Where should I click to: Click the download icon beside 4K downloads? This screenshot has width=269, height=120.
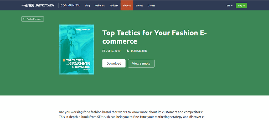[x=128, y=51]
